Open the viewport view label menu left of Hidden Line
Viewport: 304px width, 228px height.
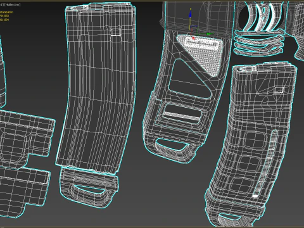click(1, 4)
